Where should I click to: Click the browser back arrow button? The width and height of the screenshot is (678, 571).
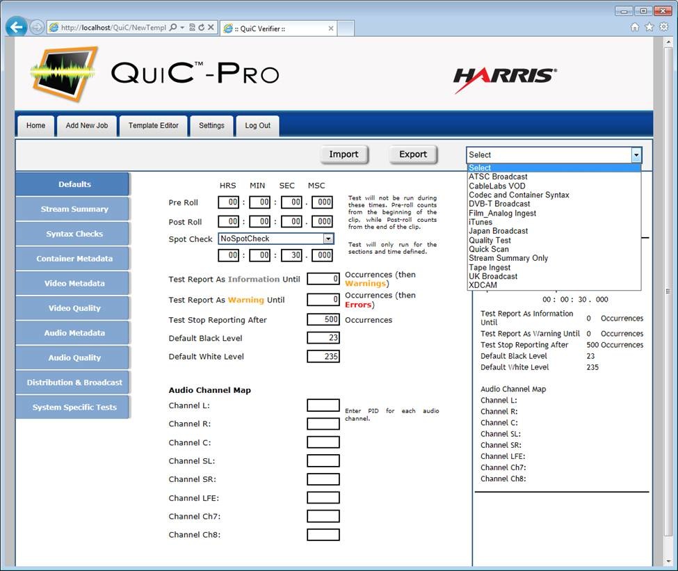(x=17, y=27)
